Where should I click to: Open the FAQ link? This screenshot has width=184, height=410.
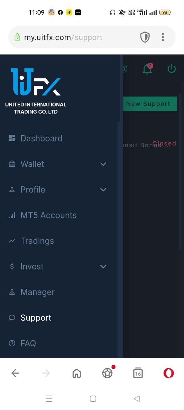(28, 343)
